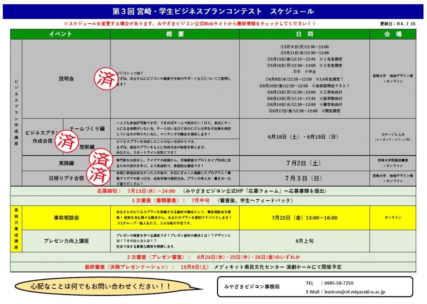Viewport: 427px width, 304px height.
Task: Click the vertical '実践力養成講座' yellow label
Action: pos(16,229)
